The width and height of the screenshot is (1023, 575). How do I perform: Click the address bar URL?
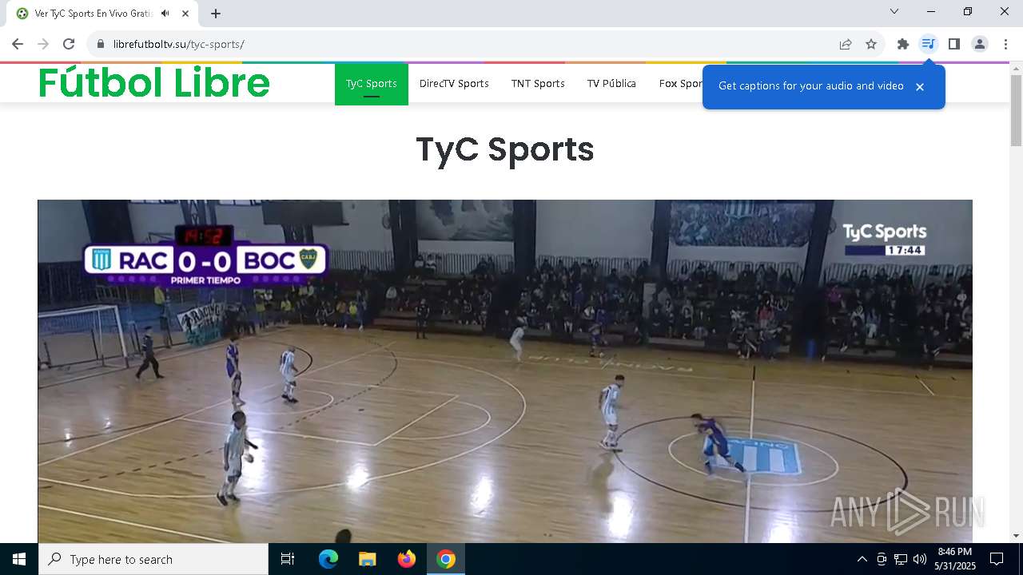pos(178,44)
